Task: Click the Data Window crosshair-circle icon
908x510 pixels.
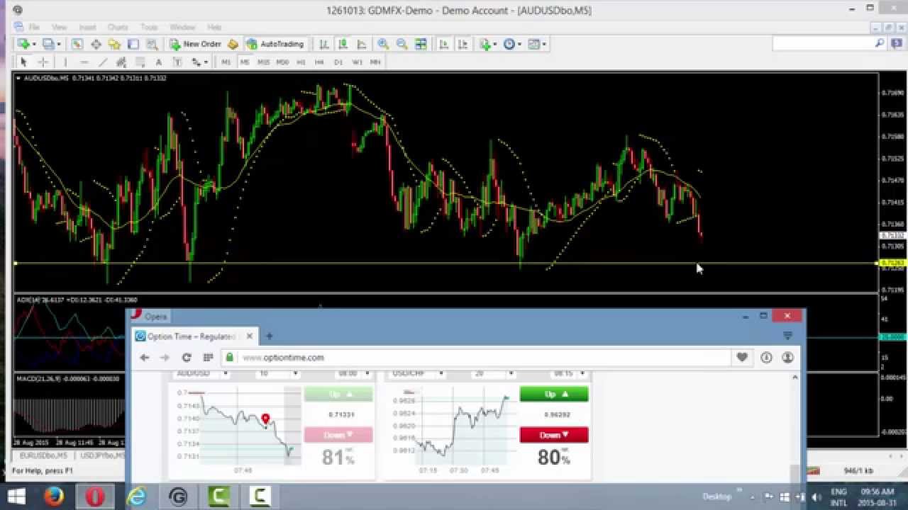Action: click(x=96, y=44)
